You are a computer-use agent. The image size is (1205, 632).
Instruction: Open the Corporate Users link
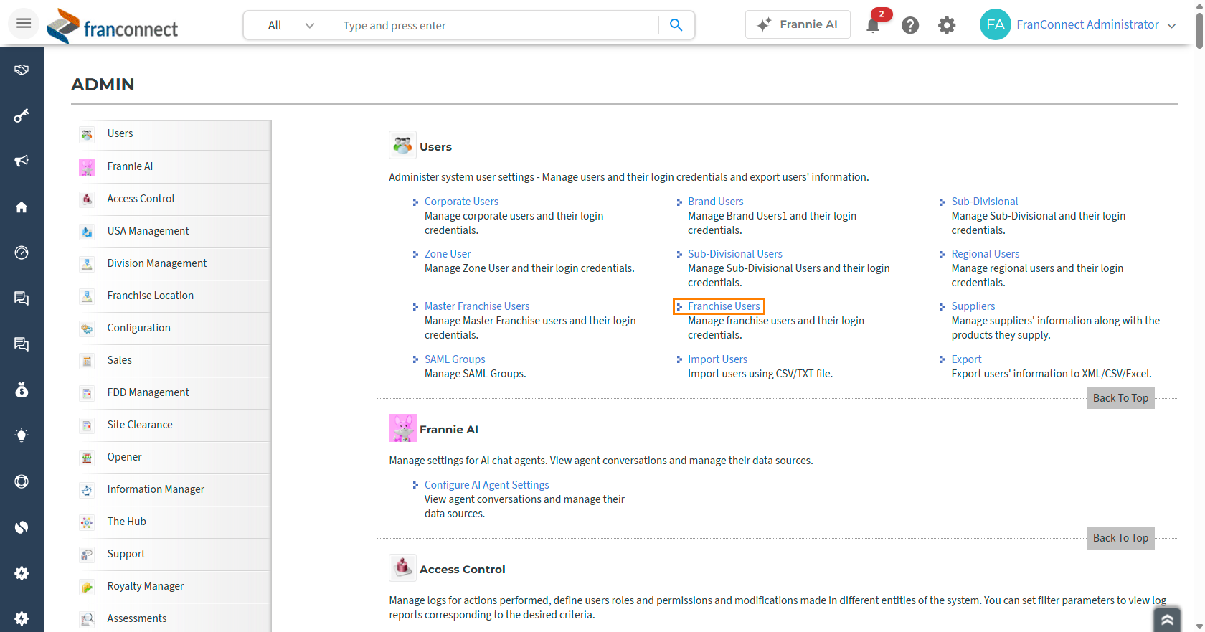(x=461, y=202)
